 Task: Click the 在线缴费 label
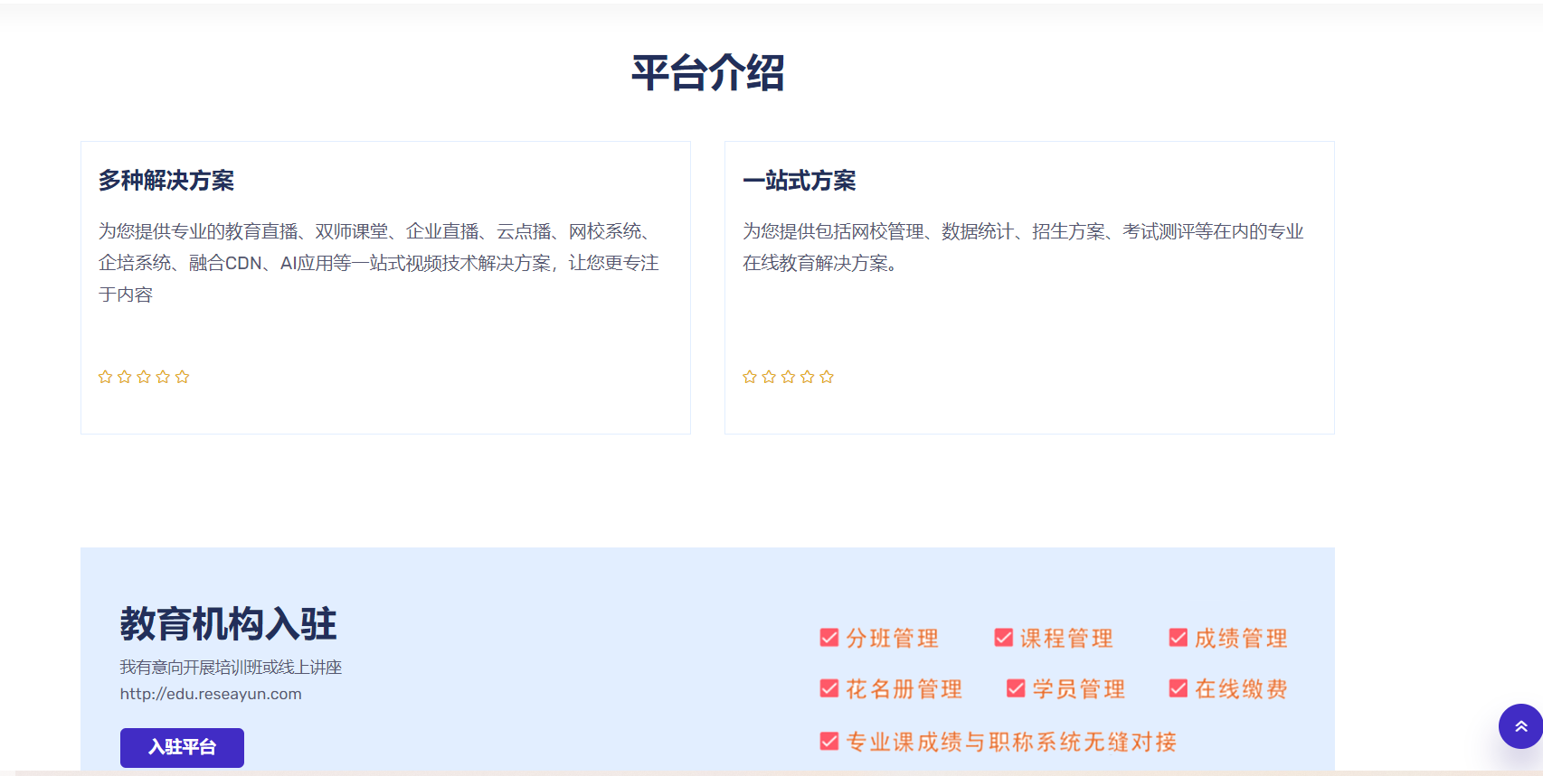tap(1242, 689)
